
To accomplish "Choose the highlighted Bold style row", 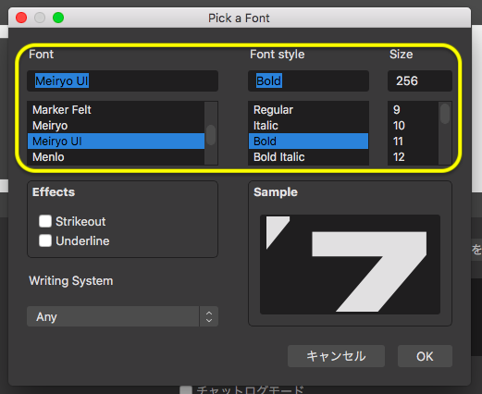I will tap(308, 142).
